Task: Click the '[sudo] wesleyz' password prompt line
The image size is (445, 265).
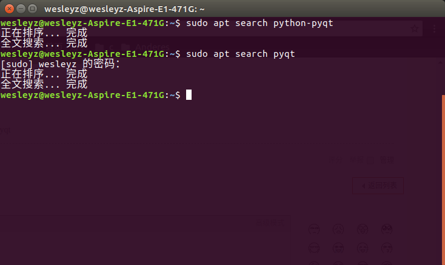Action: point(61,64)
